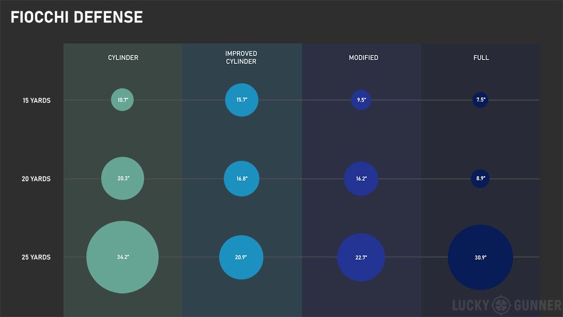Image resolution: width=563 pixels, height=317 pixels.
Task: Select the 20.9" improved cylinder circle
Action: (x=241, y=257)
